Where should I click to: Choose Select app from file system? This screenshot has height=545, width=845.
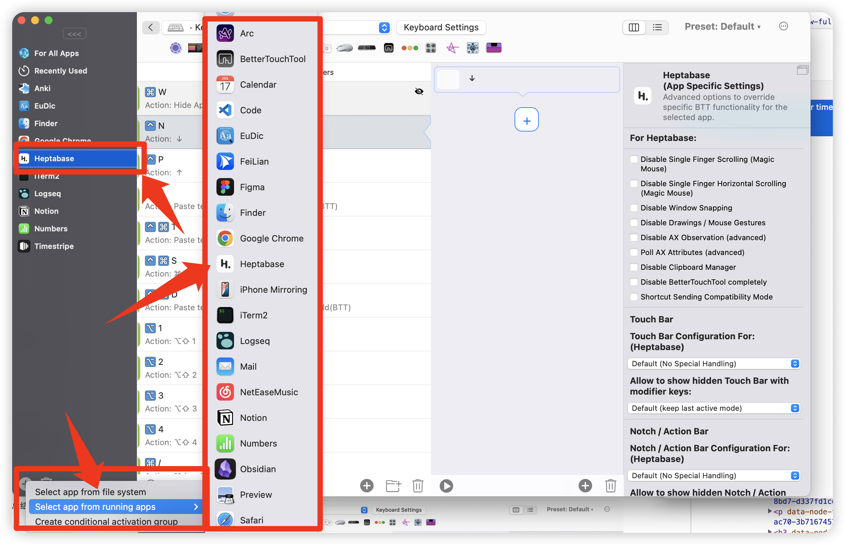point(91,492)
